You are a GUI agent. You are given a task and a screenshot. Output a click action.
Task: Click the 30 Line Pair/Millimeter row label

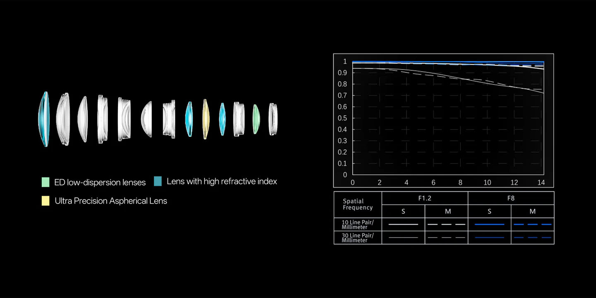pos(358,238)
